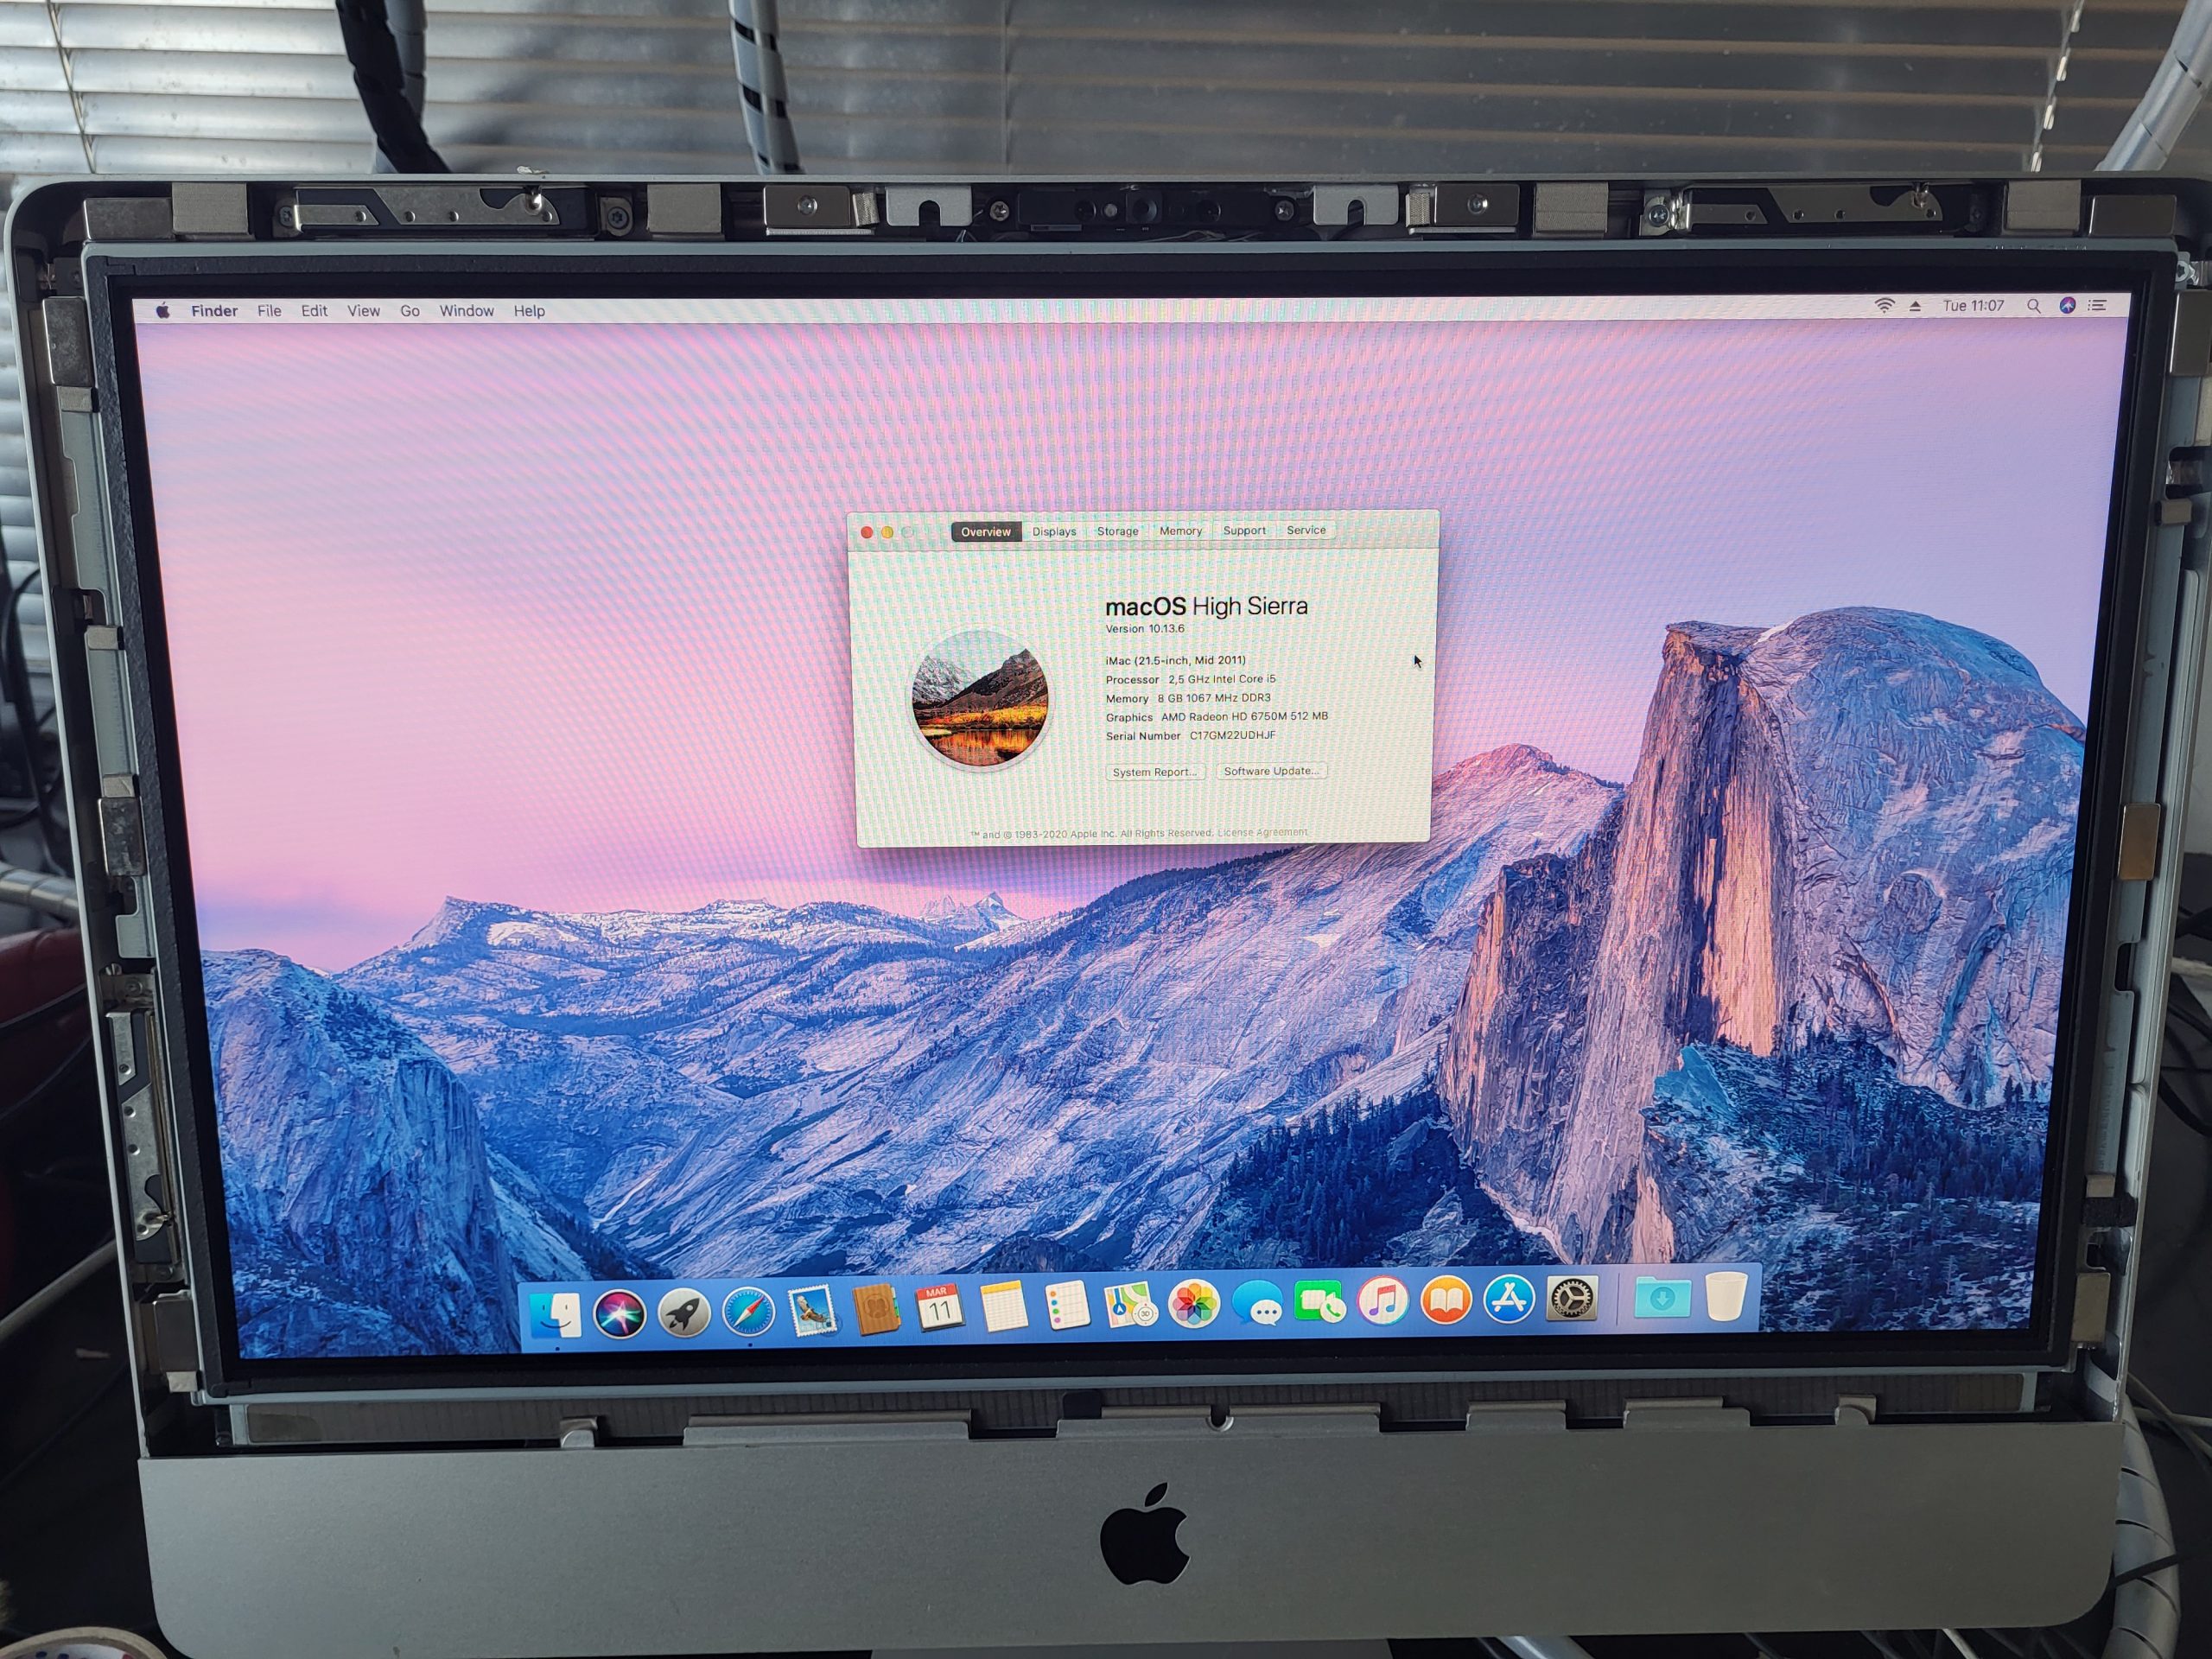This screenshot has height=1659, width=2212.
Task: Switch to the Service tab
Action: [1306, 530]
